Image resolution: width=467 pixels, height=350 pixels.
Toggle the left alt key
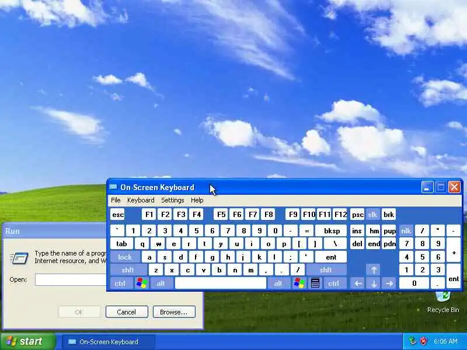point(161,283)
